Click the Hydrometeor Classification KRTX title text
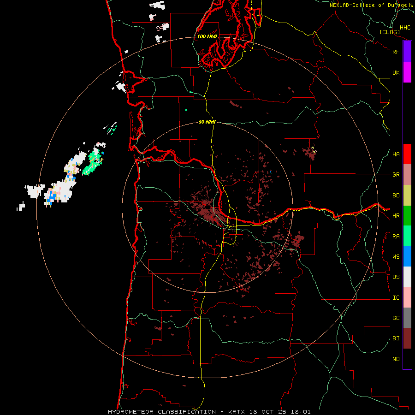This screenshot has width=415, height=415. [x=209, y=412]
